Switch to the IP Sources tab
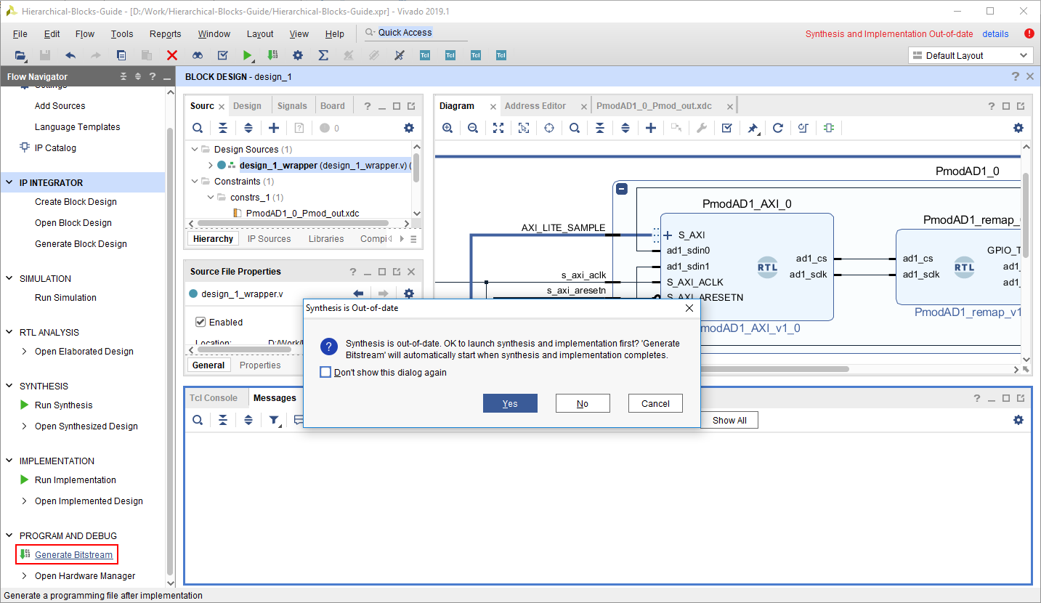Image resolution: width=1041 pixels, height=603 pixels. pos(269,239)
